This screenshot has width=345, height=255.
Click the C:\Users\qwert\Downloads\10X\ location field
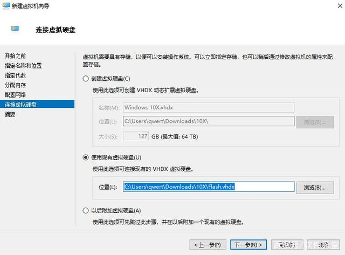coord(209,121)
